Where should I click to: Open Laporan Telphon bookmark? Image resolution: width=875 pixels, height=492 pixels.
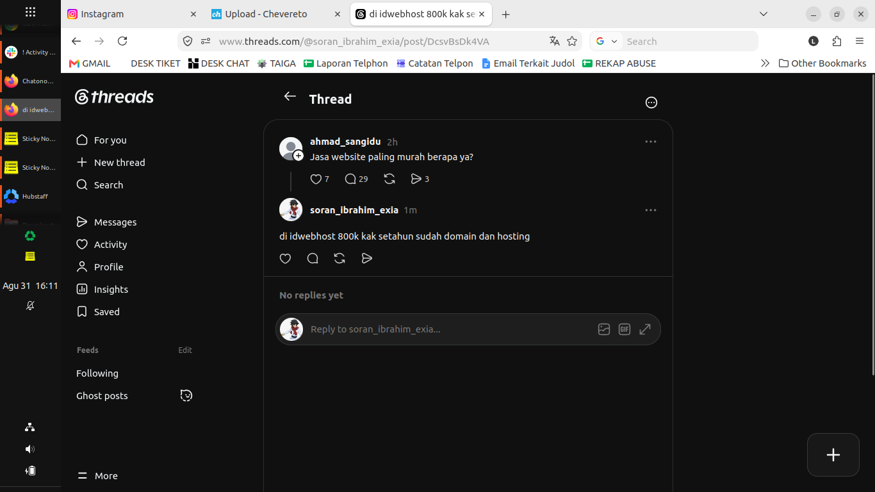click(346, 63)
